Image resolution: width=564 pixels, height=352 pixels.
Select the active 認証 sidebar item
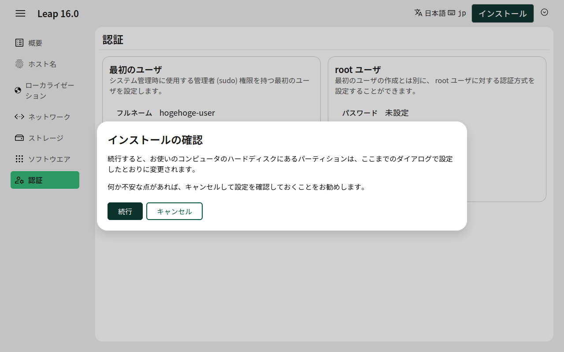[45, 180]
